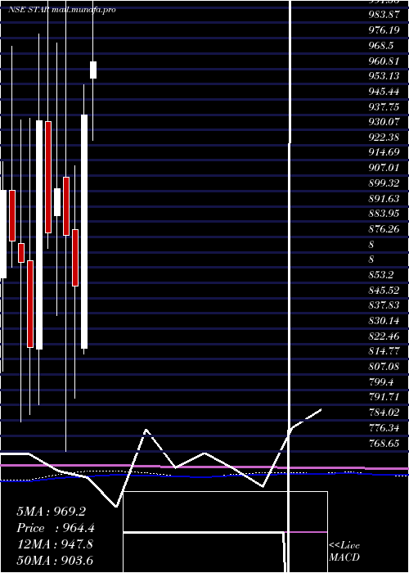Click the 968.5 axis value

(x=380, y=45)
